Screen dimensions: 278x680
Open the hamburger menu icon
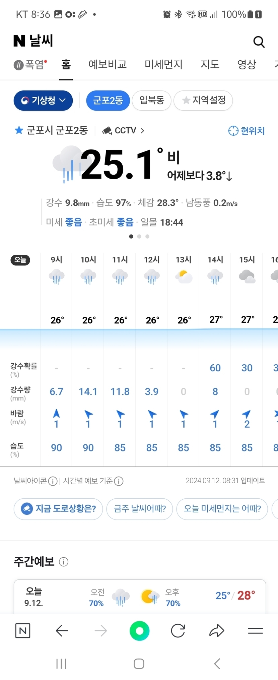point(255,631)
